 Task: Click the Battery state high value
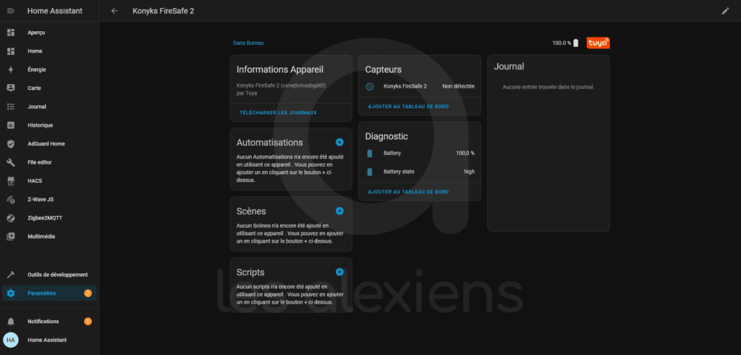469,172
